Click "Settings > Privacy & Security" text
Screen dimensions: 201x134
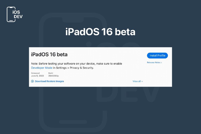pos(75,68)
